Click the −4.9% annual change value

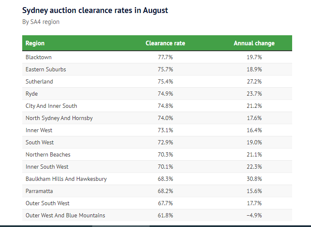[254, 215]
